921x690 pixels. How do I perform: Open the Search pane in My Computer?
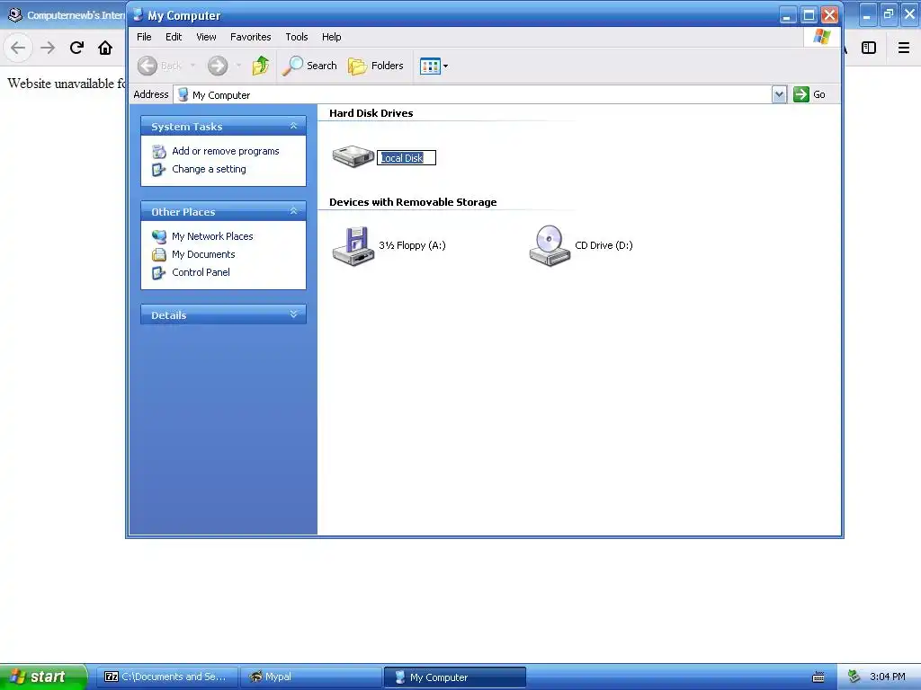(x=309, y=66)
